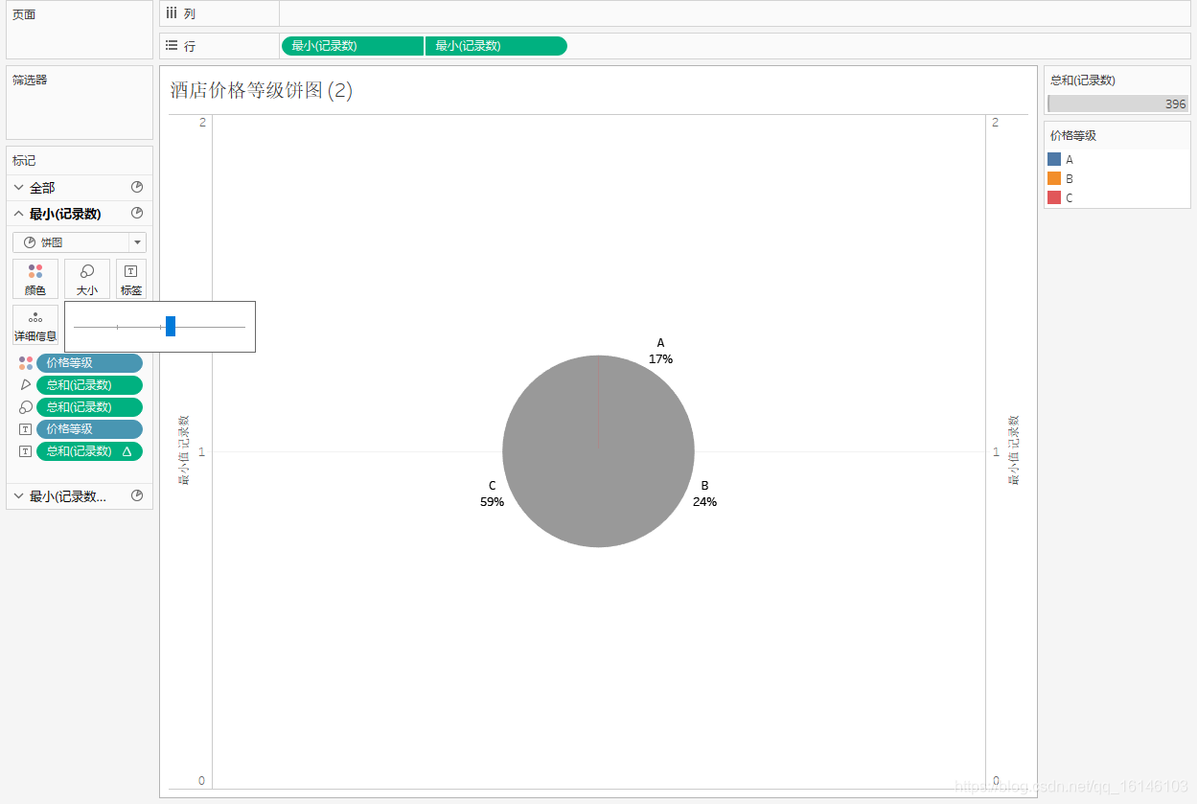Click the left axis tick value 0
The height and width of the screenshot is (804, 1197).
201,781
